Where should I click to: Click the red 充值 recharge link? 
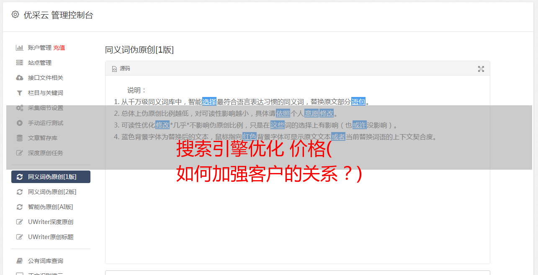59,48
